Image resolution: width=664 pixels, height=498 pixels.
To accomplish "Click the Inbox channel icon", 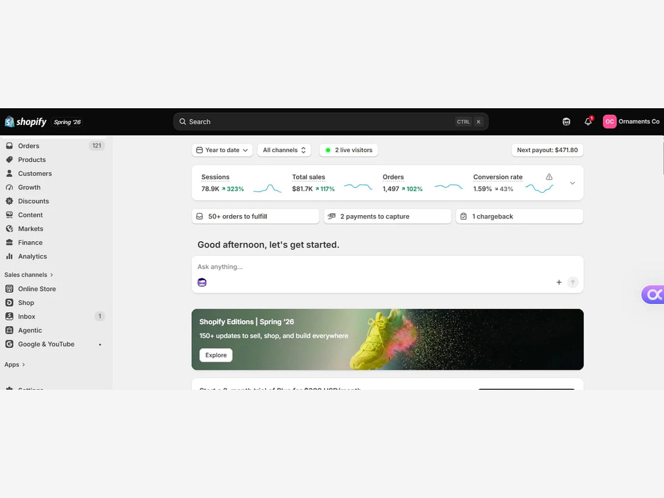I will (x=9, y=316).
